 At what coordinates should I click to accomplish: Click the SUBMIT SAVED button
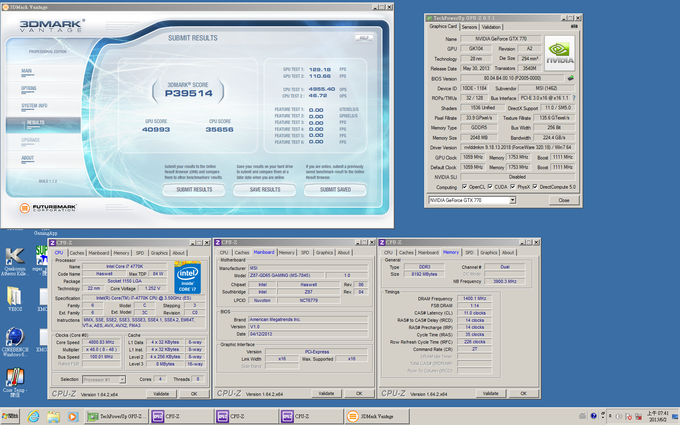[x=335, y=189]
